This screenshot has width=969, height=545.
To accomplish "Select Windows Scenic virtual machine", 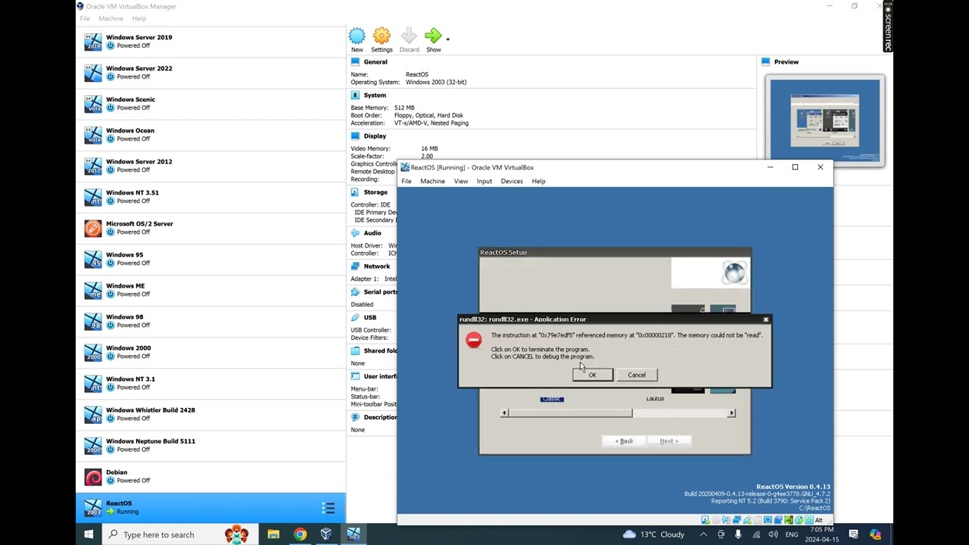I will pyautogui.click(x=210, y=104).
